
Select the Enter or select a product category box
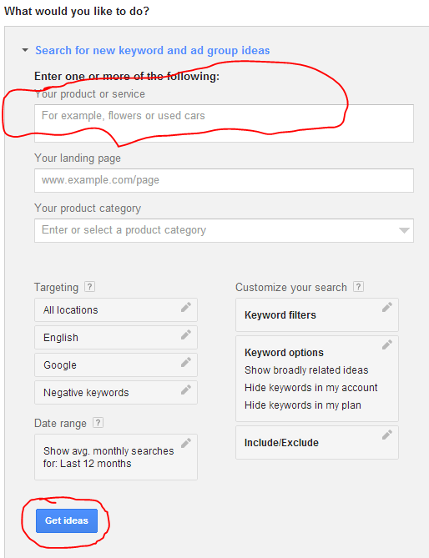point(224,230)
